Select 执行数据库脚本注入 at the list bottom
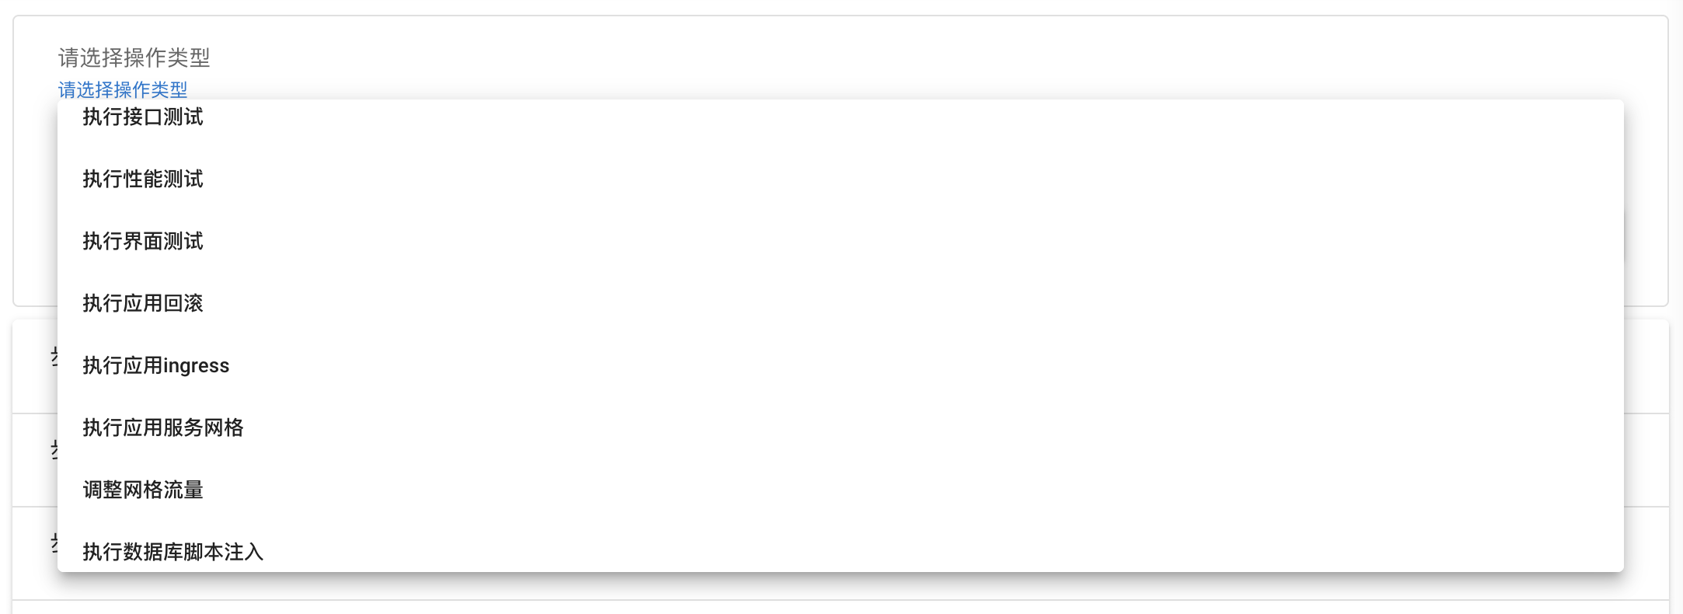Image resolution: width=1683 pixels, height=614 pixels. coord(172,552)
